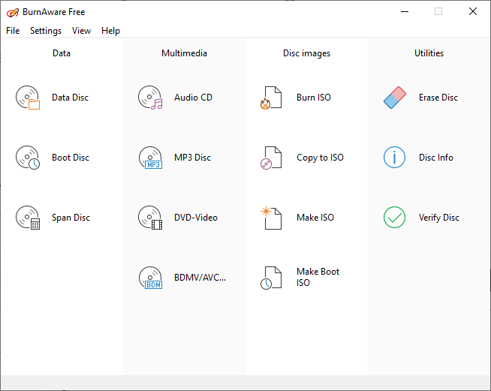The height and width of the screenshot is (391, 491).
Task: Show the Disc Info label
Action: [436, 158]
